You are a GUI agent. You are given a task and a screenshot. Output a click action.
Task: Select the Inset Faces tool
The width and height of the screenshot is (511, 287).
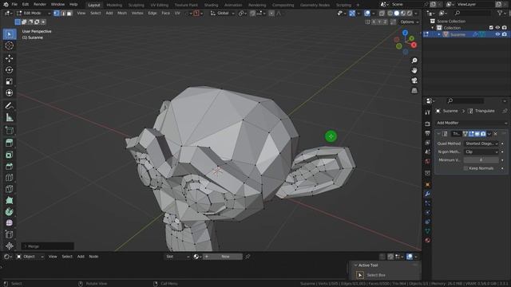click(10, 155)
